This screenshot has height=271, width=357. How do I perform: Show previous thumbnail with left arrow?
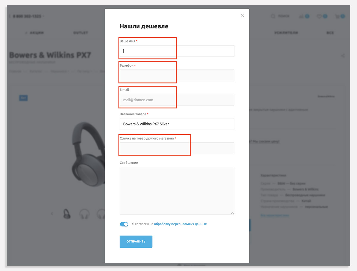(52, 213)
